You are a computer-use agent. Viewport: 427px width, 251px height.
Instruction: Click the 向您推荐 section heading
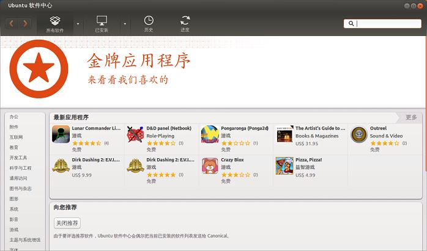click(65, 207)
